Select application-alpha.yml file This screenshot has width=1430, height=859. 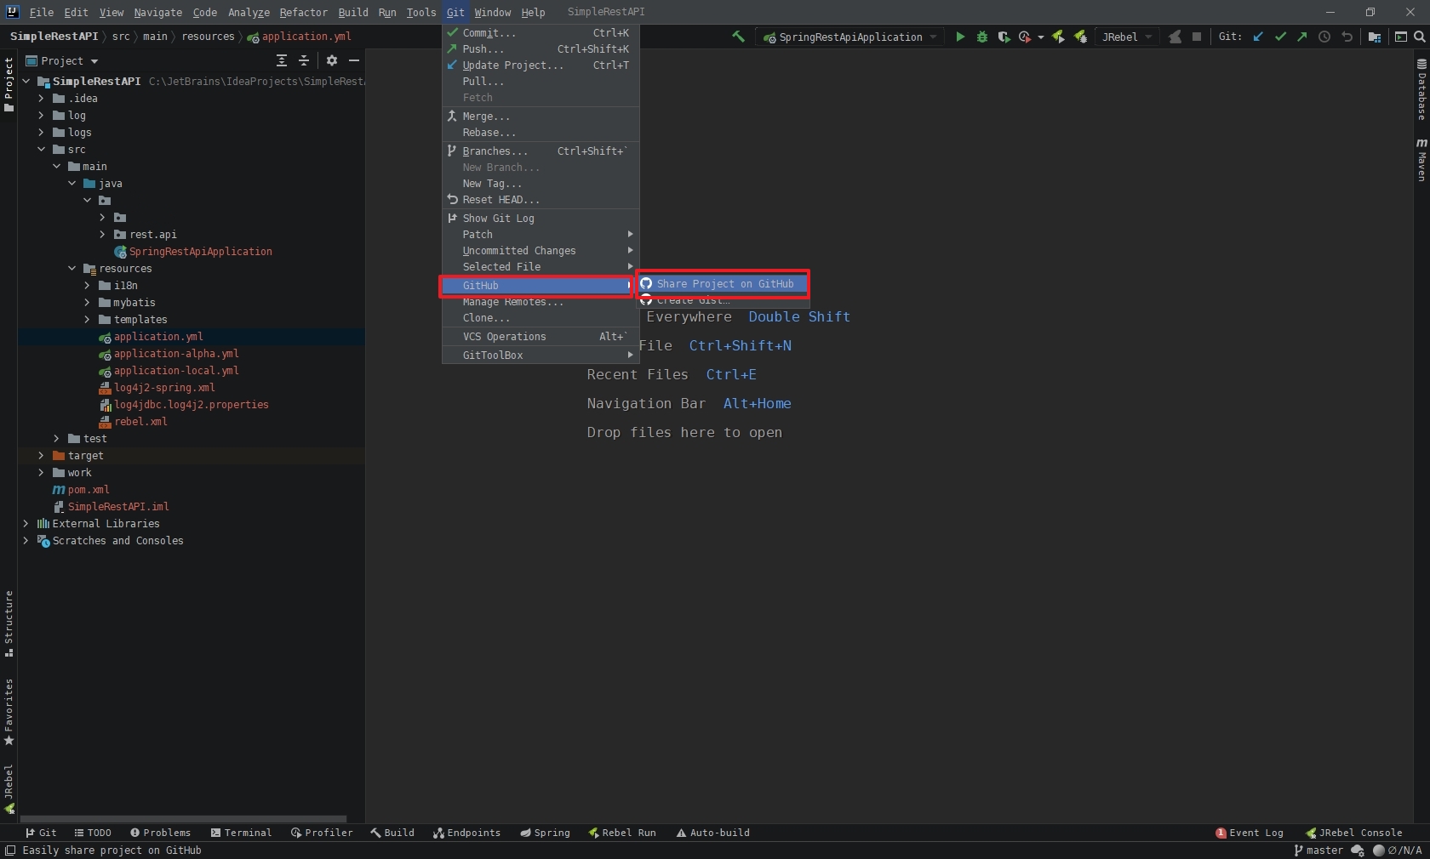[176, 353]
